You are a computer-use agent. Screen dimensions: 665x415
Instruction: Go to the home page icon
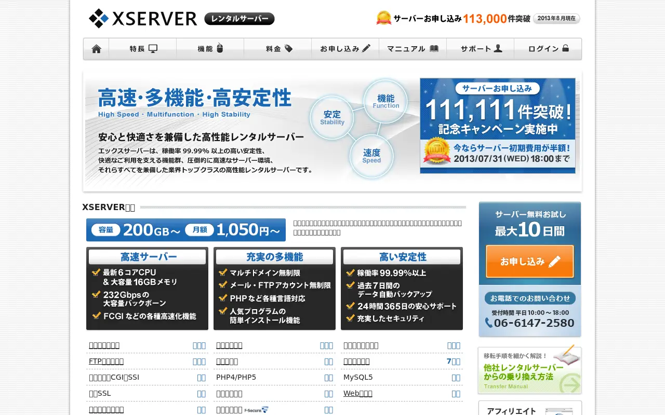[x=96, y=49]
